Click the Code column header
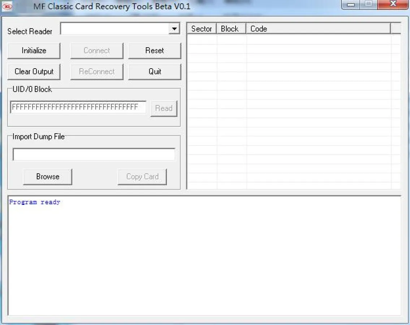410x325 pixels. 318,29
